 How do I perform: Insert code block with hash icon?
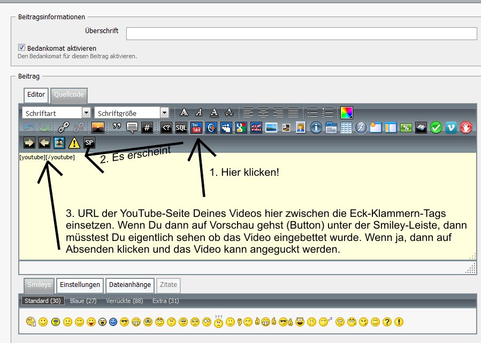(x=147, y=127)
